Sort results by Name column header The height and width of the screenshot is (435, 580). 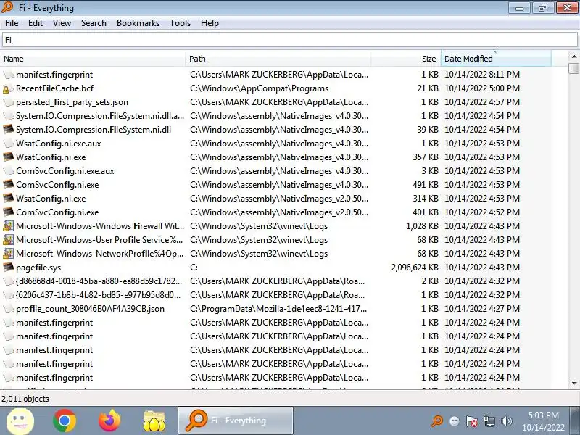(93, 59)
